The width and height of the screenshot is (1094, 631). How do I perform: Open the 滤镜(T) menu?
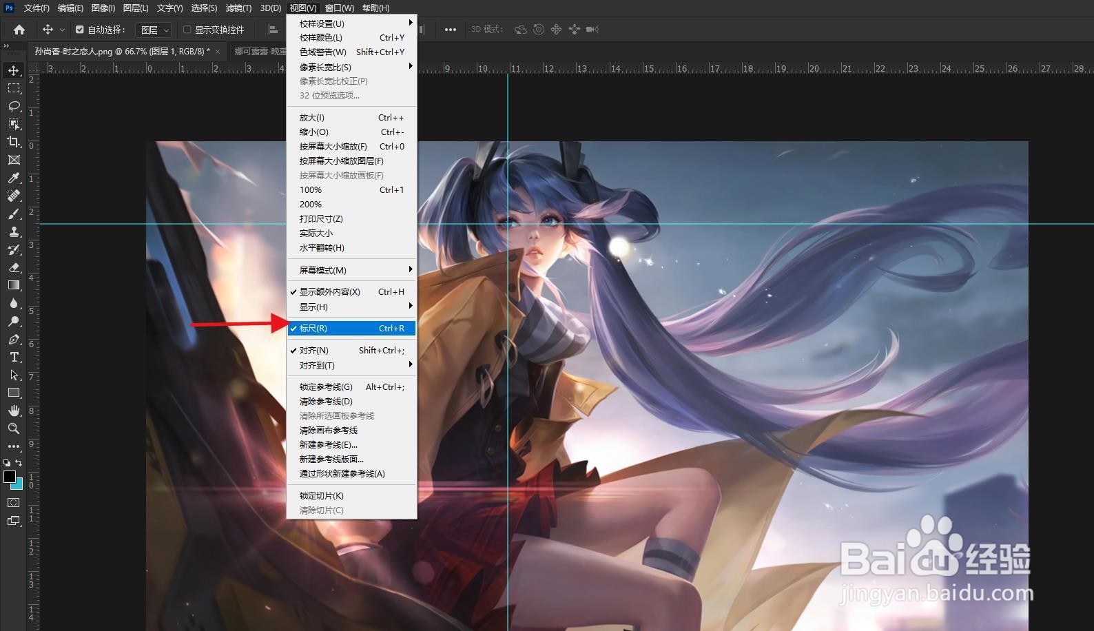[x=238, y=8]
